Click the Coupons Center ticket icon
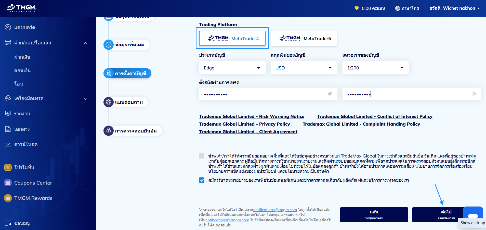Screen dimensions: 486x230 8,183
